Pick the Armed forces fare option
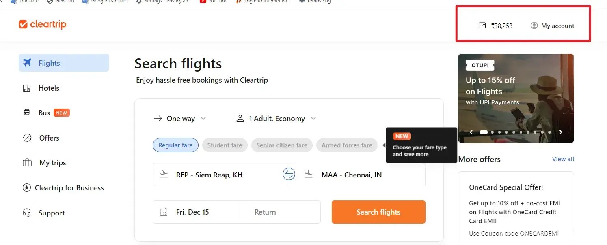The height and width of the screenshot is (245, 607). (x=347, y=145)
